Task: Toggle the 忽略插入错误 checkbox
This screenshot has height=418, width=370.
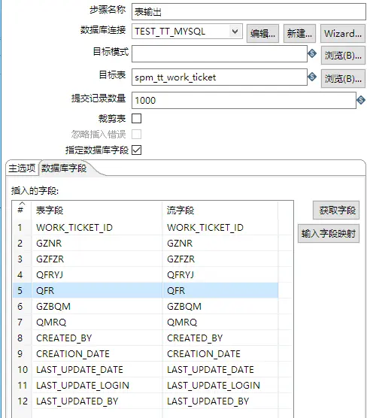Action: point(136,134)
